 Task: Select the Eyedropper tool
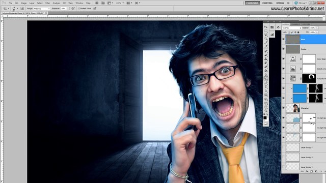[266, 47]
